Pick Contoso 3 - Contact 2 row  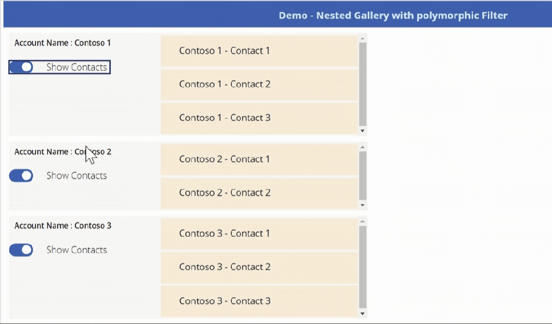point(259,267)
